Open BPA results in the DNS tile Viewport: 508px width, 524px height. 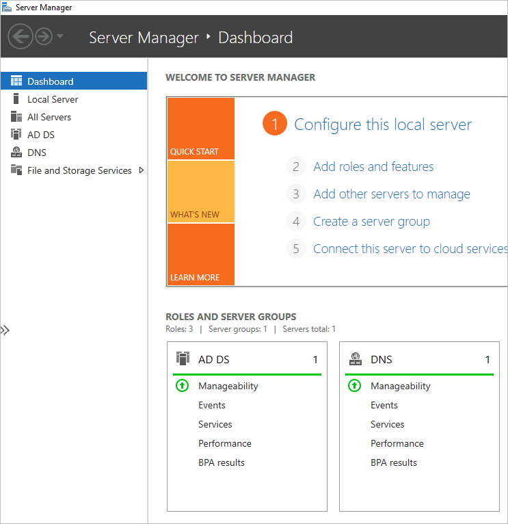tap(394, 462)
